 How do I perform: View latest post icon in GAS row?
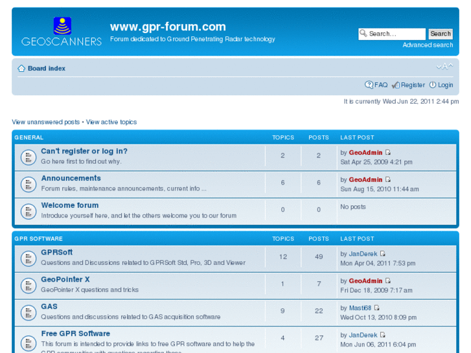point(377,308)
